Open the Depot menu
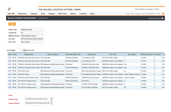 tap(92, 14)
